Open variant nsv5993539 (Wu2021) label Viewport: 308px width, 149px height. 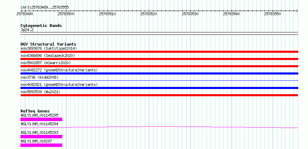pos(40,92)
